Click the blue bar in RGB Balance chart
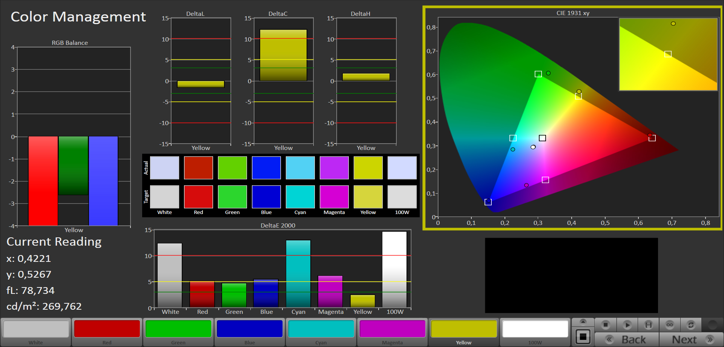The height and width of the screenshot is (347, 724). (x=103, y=181)
